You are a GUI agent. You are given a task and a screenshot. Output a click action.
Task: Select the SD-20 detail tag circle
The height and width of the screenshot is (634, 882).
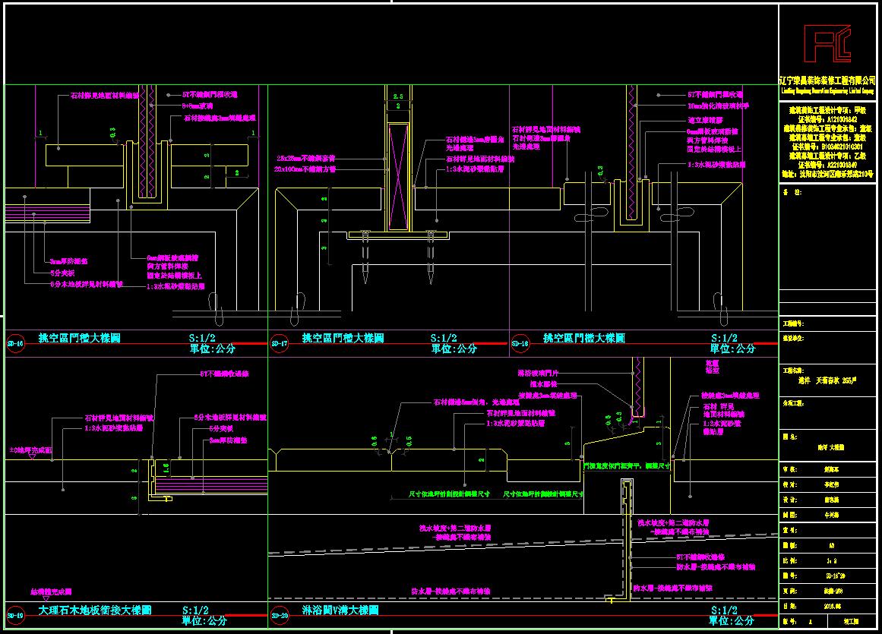point(278,615)
